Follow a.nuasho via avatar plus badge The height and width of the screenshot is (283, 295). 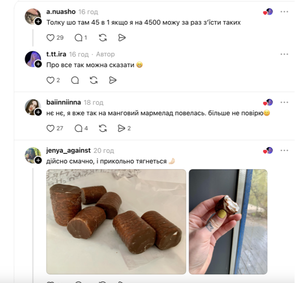(x=38, y=22)
